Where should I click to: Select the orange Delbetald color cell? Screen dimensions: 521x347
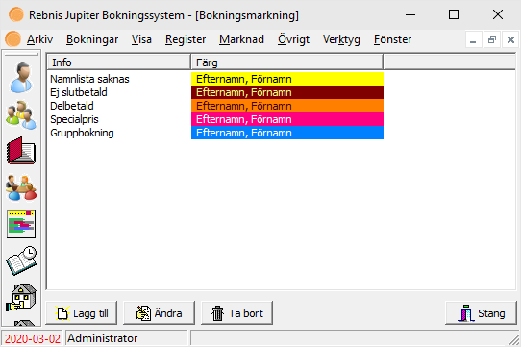[287, 106]
